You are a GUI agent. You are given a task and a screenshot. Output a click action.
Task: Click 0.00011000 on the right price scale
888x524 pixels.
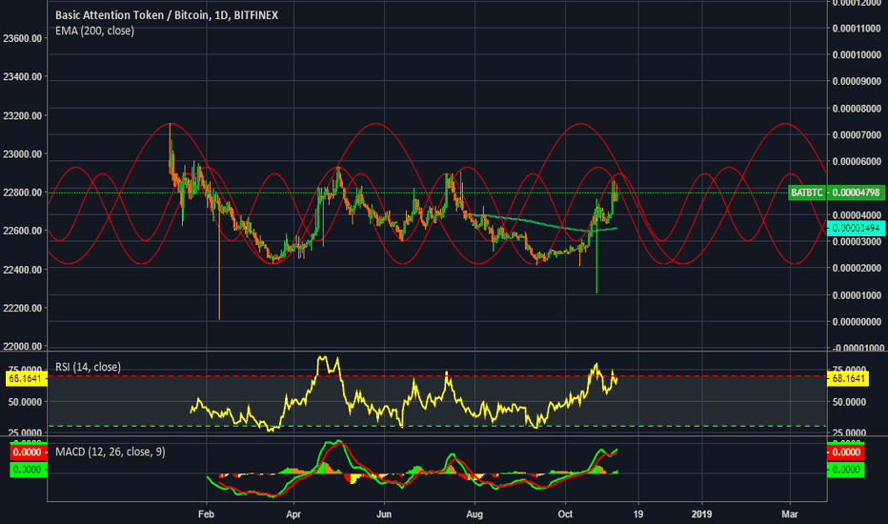click(857, 29)
